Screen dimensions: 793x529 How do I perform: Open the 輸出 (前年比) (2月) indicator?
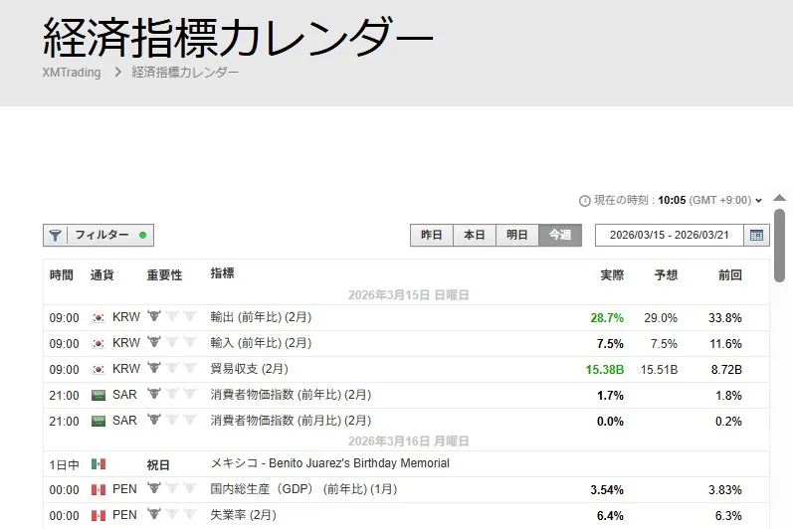[261, 317]
